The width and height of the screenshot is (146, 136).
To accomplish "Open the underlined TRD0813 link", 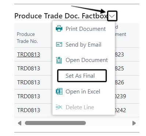I will pyautogui.click(x=29, y=55).
